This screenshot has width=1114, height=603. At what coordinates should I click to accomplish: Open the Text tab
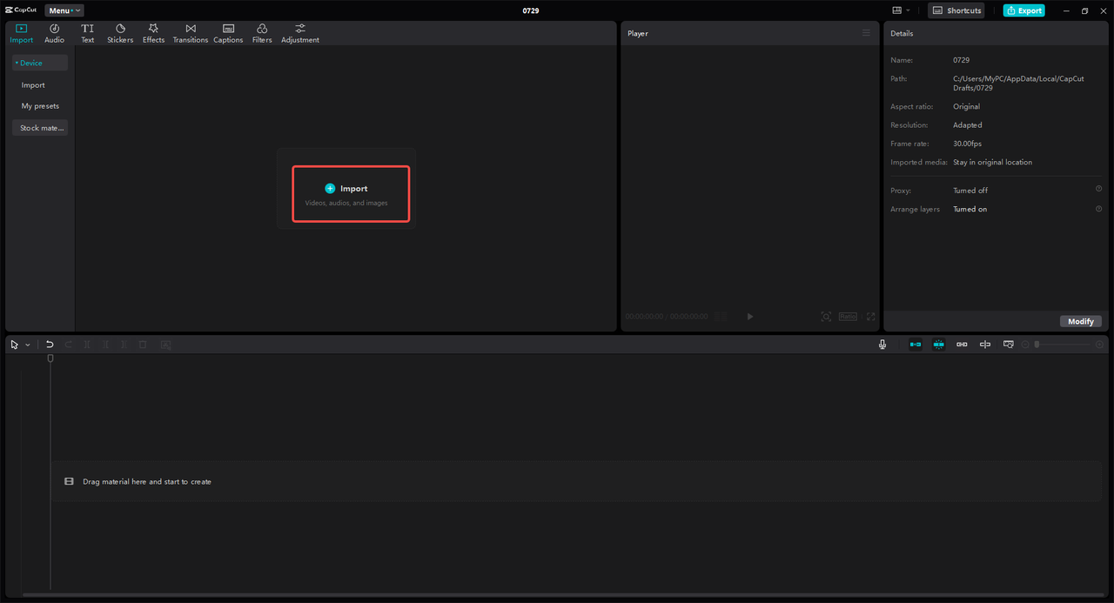click(88, 33)
